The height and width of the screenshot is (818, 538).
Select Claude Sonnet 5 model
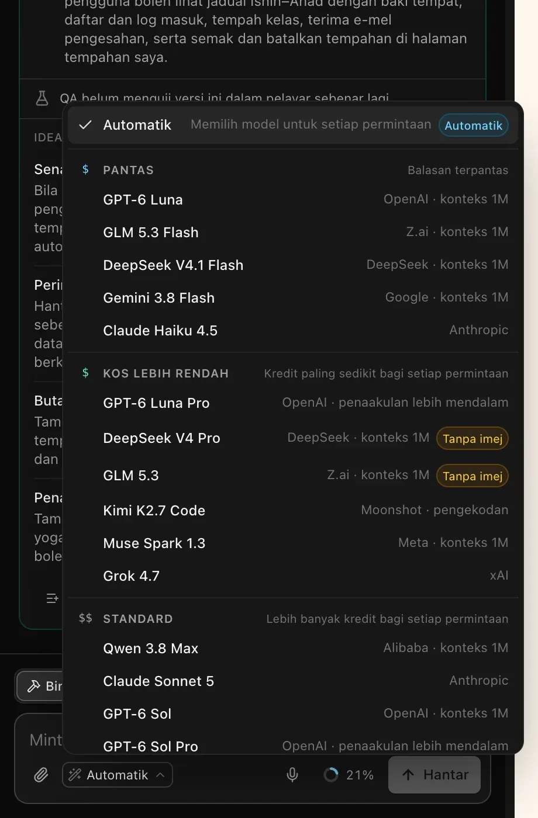(x=293, y=681)
